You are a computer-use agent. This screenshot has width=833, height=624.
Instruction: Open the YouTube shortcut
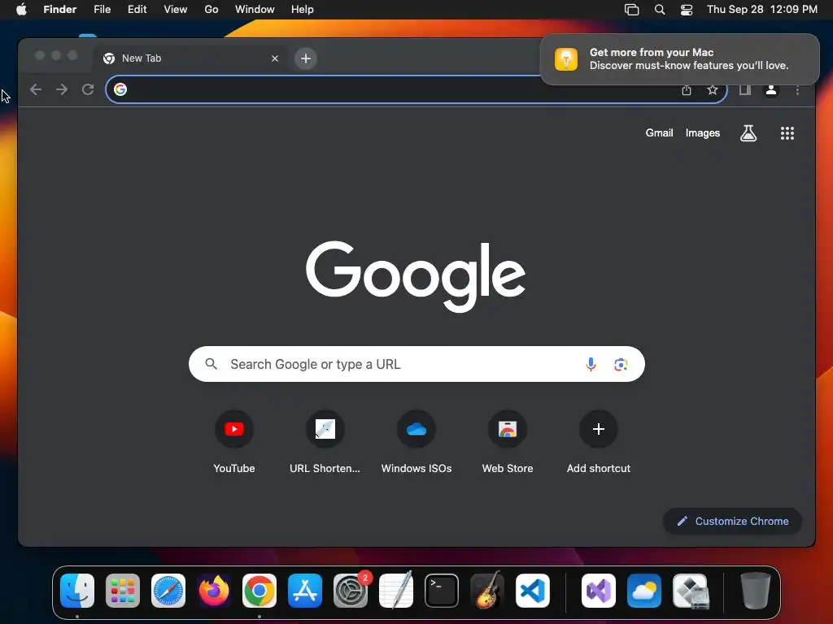point(233,442)
